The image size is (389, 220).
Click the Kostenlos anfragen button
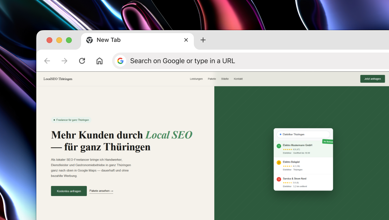click(x=69, y=191)
